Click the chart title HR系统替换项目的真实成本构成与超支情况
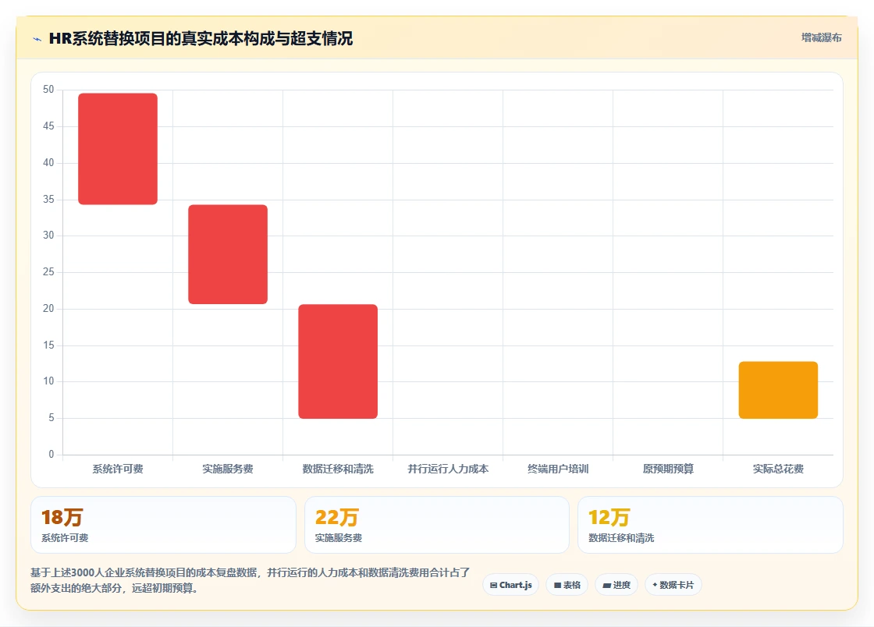This screenshot has width=874, height=627. coord(201,38)
